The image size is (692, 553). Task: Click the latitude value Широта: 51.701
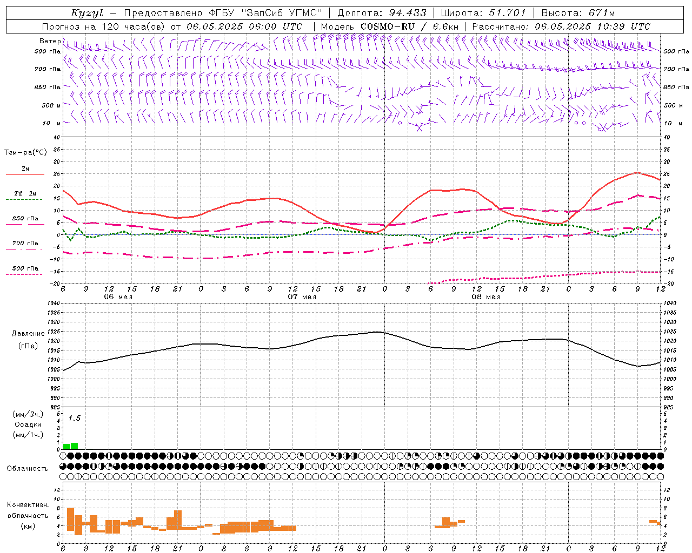483,13
